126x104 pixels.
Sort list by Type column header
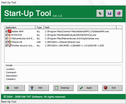click(x=39, y=27)
